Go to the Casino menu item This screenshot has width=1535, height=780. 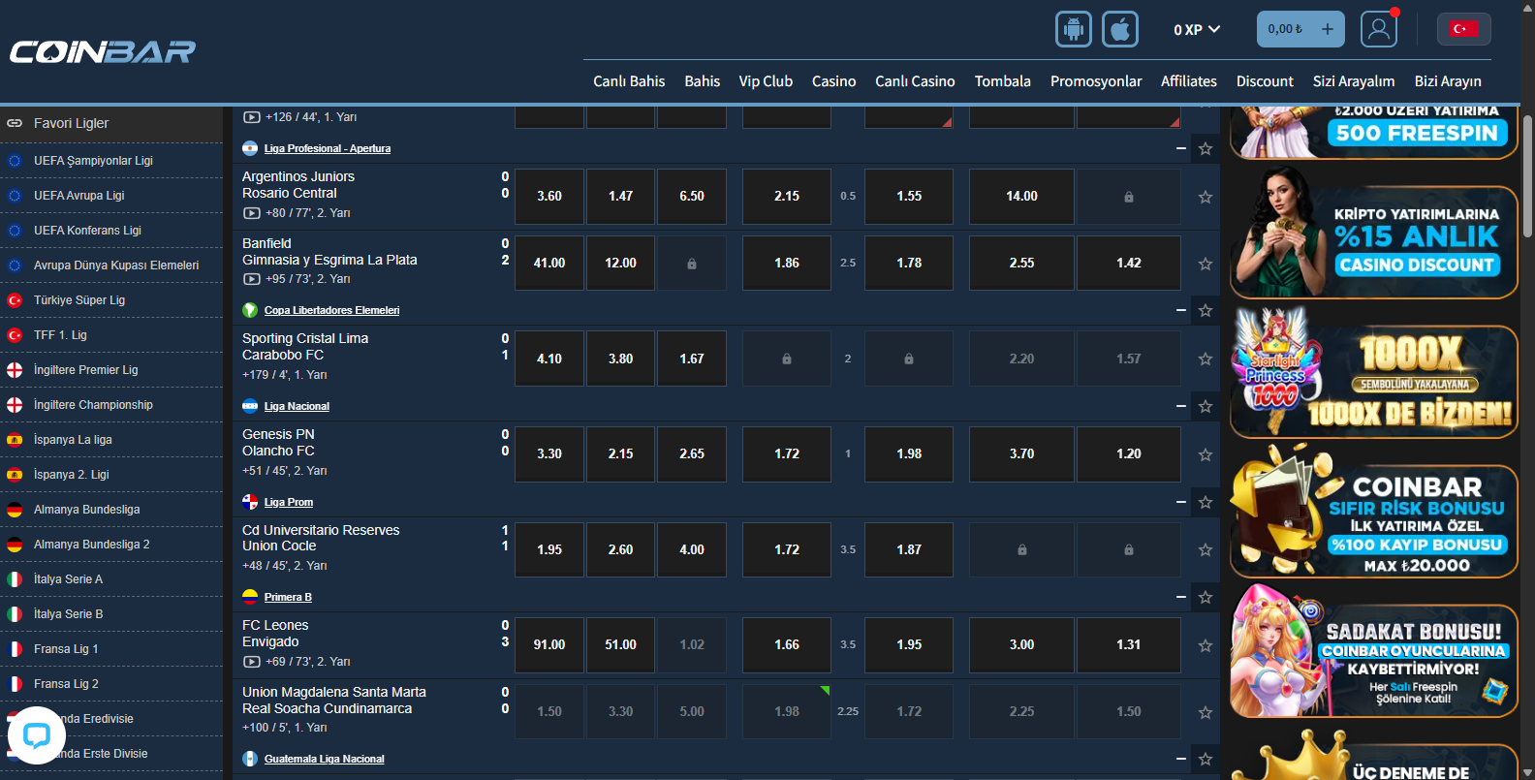[x=833, y=81]
